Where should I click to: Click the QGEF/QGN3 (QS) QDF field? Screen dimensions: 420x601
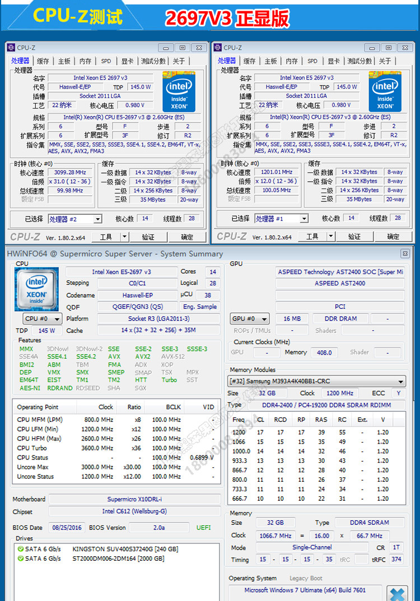[x=137, y=307]
